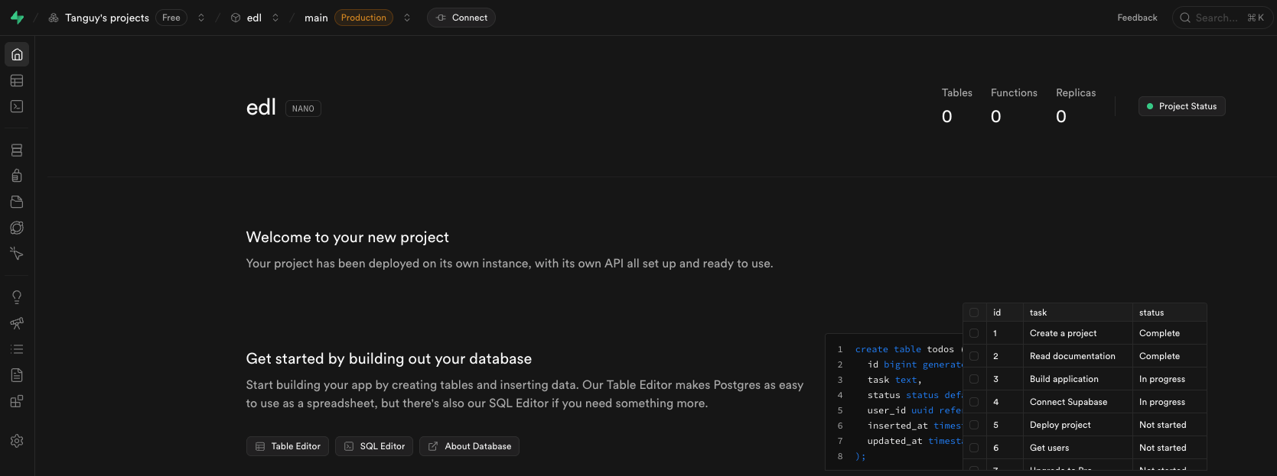Screen dimensions: 1277x476
Task: Click the 'About Database' link button
Action: (469, 446)
